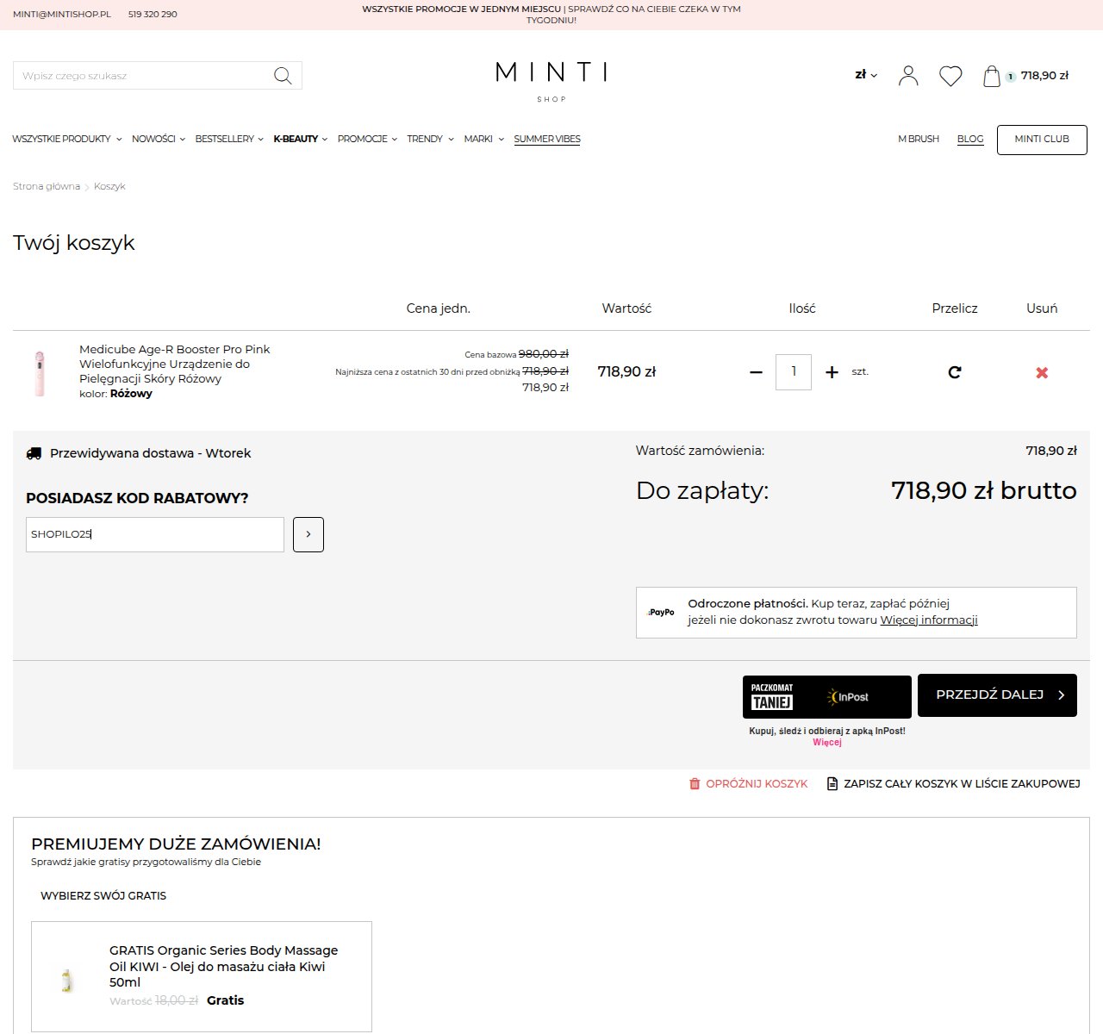
Task: Click cart total 718,90 zł in header
Action: 1044,76
